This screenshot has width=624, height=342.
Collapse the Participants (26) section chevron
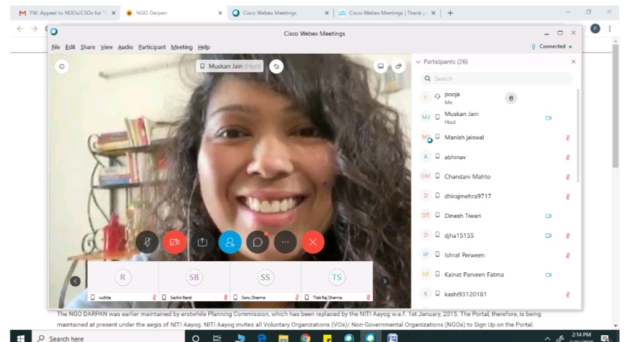(418, 62)
